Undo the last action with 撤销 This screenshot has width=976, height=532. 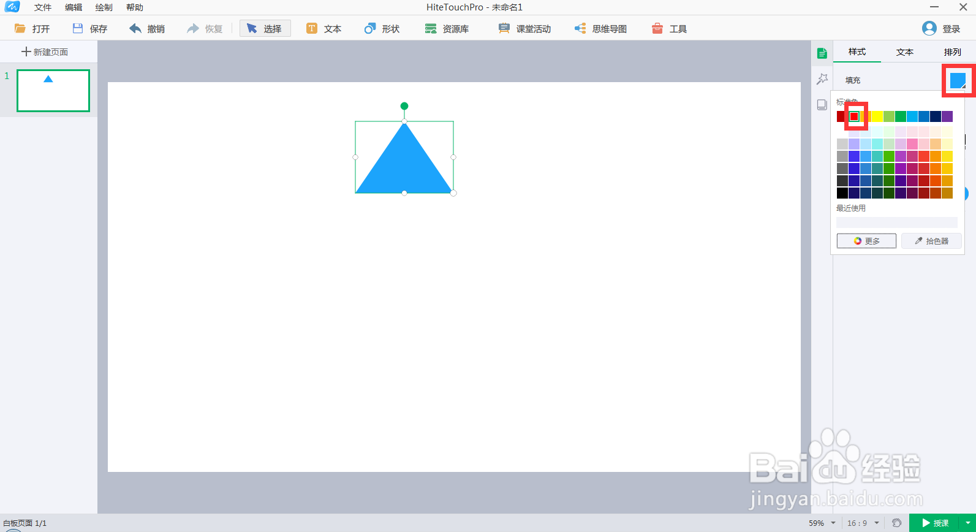coord(147,29)
